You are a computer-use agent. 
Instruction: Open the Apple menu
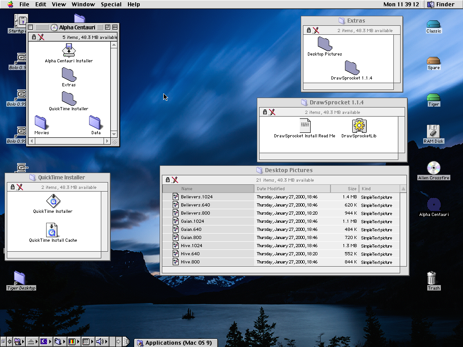pos(10,5)
